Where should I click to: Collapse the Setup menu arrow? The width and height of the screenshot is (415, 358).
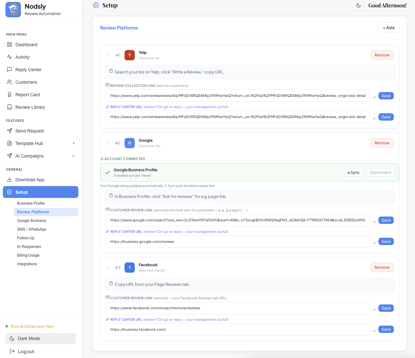[73, 192]
